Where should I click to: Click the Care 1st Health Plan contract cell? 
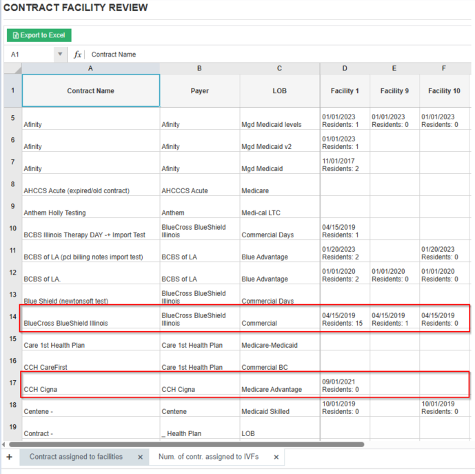pyautogui.click(x=90, y=339)
